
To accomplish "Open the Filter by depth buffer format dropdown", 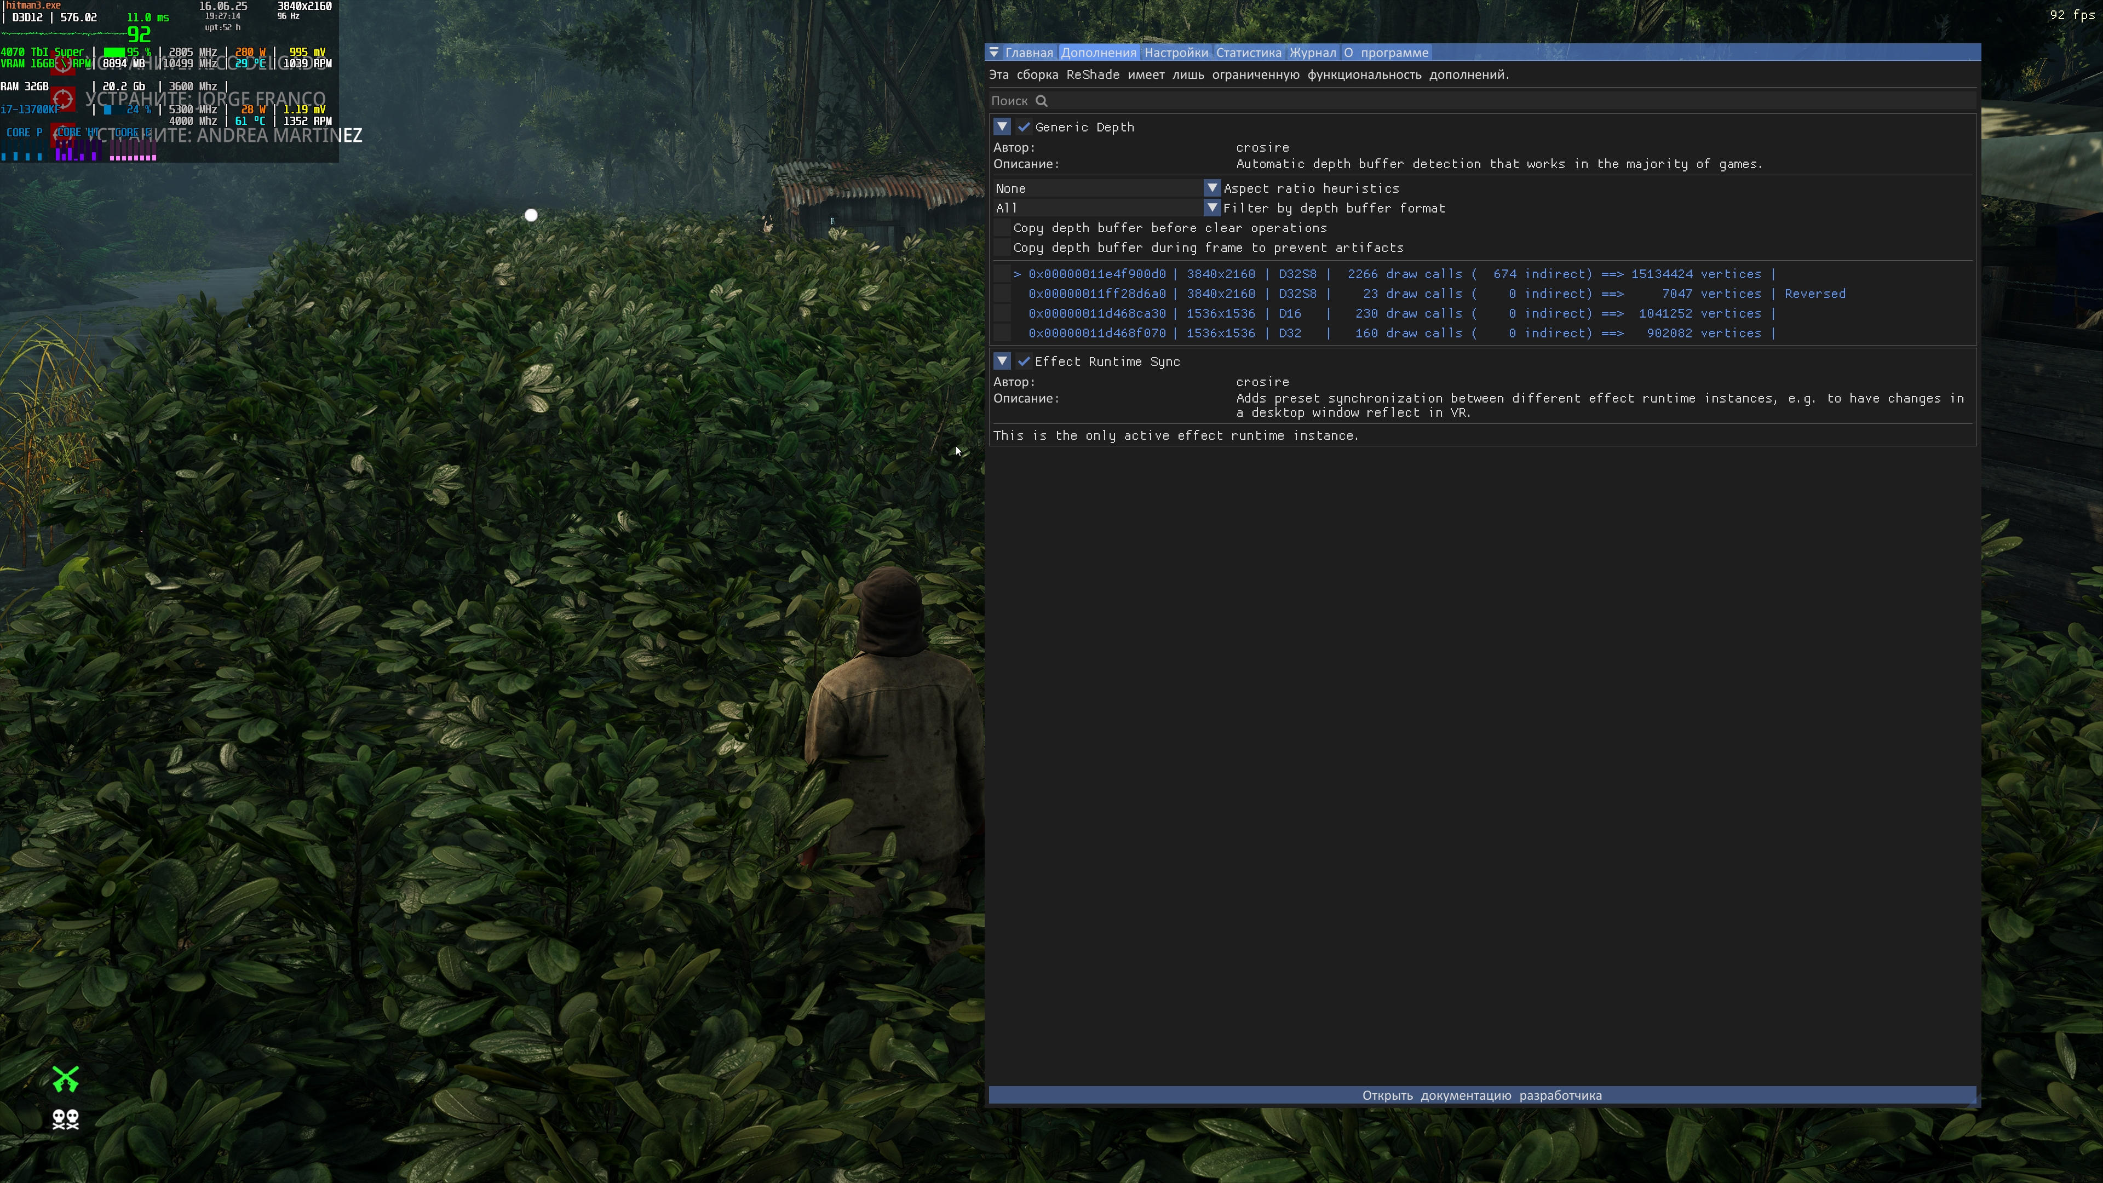I will coord(1211,208).
